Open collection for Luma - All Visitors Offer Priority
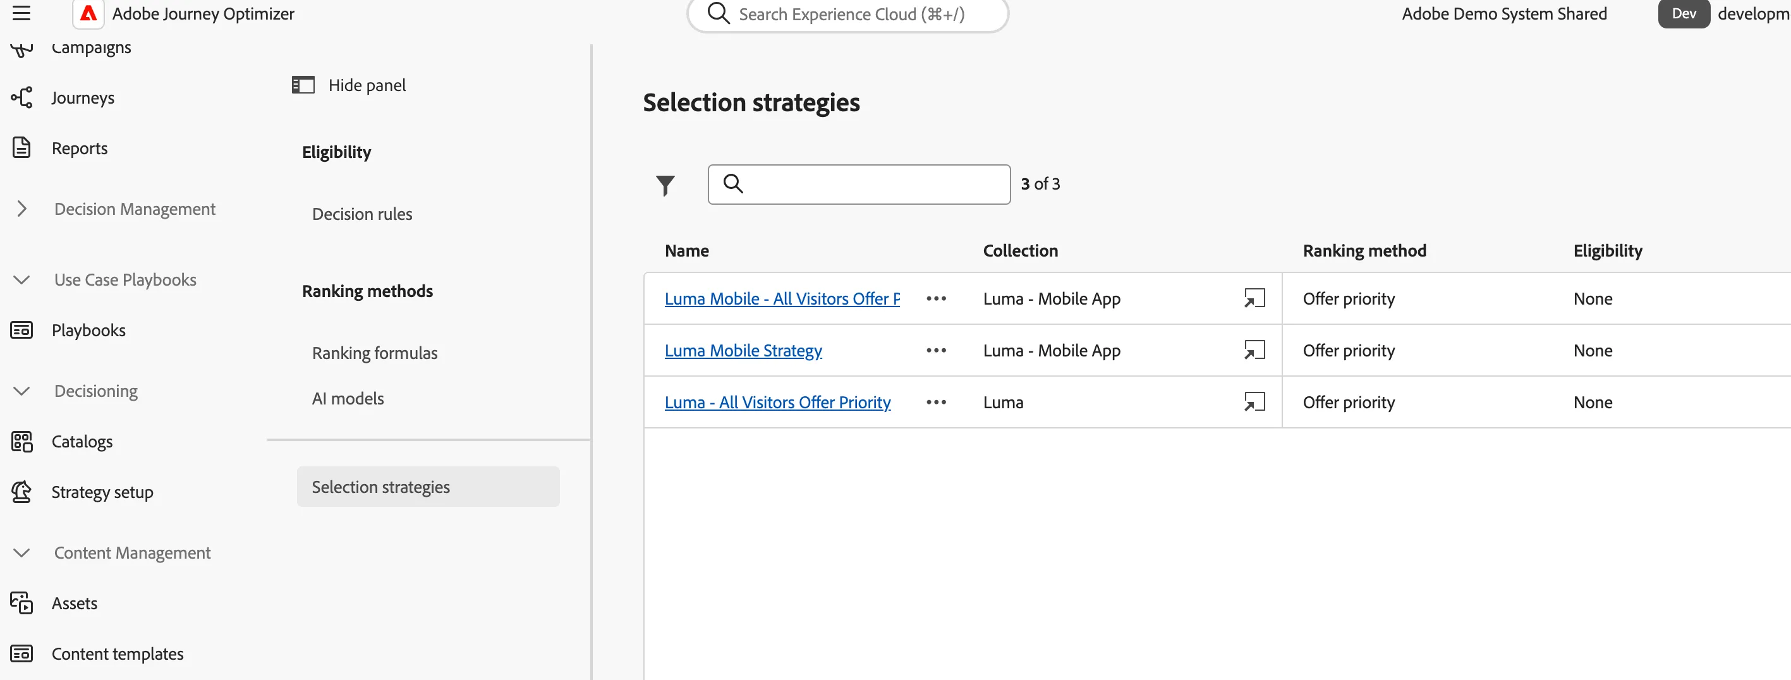 [x=1254, y=402]
